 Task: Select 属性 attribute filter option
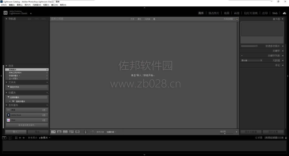pyautogui.click(x=139, y=19)
